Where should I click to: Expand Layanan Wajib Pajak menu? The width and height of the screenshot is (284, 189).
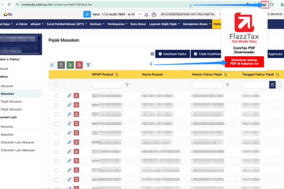(x=164, y=24)
